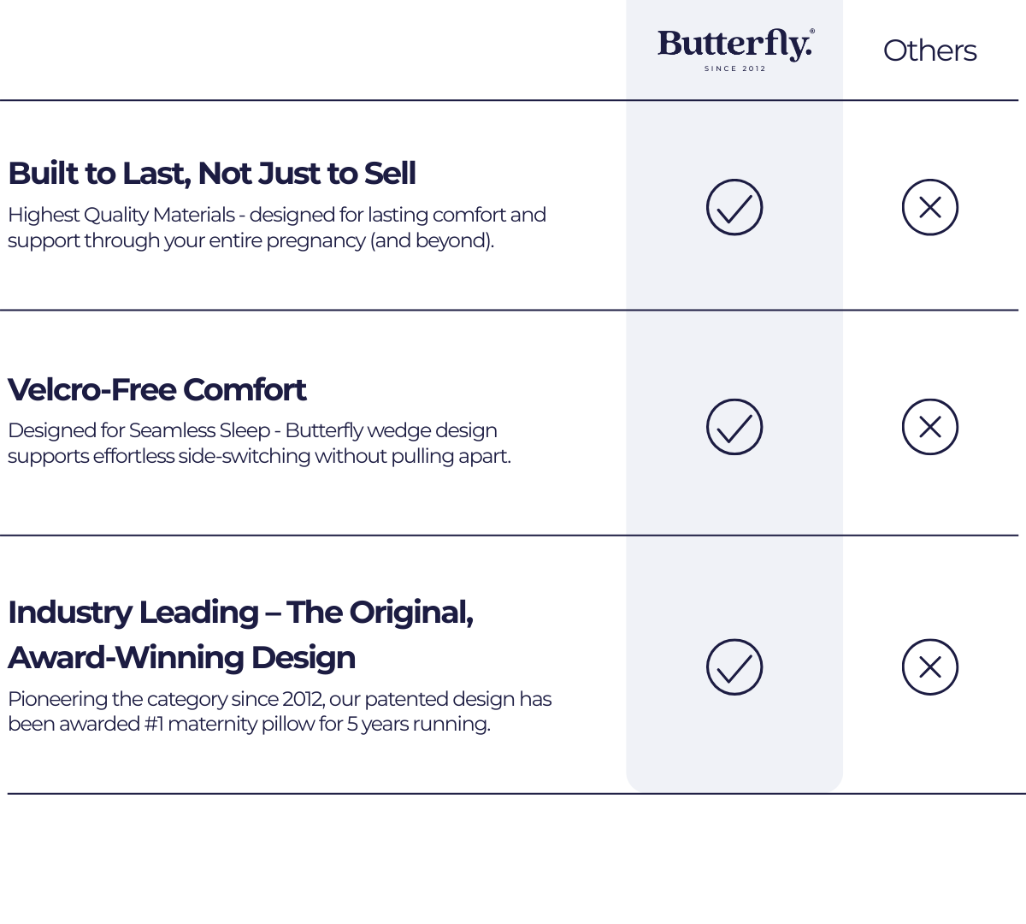Select the Velcro-Free Comfort checkmark icon
The image size is (1026, 924).
(x=734, y=427)
